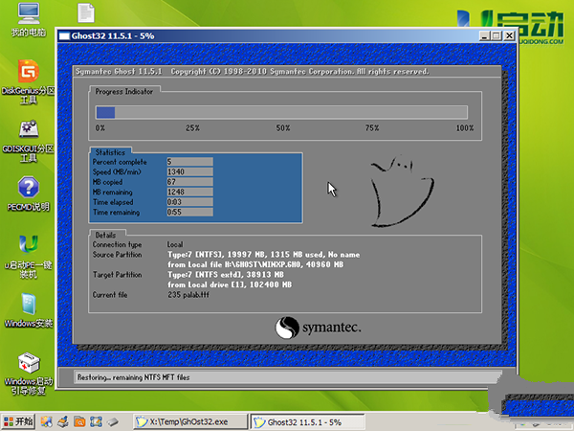Click the last quick launch icon

tap(112, 421)
